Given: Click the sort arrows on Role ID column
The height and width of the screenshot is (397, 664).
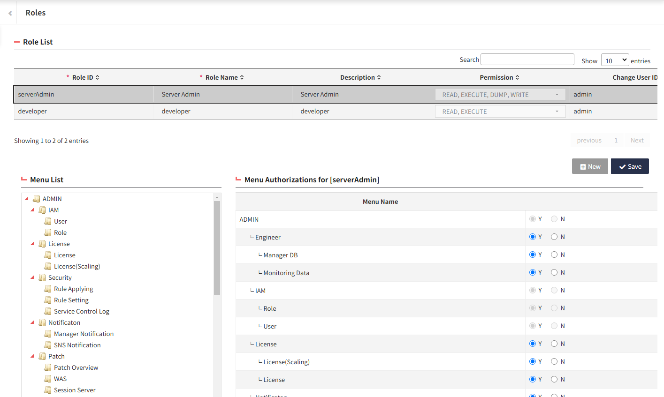Looking at the screenshot, I should click(x=98, y=77).
